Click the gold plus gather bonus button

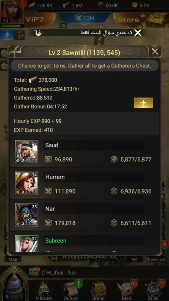143,103
